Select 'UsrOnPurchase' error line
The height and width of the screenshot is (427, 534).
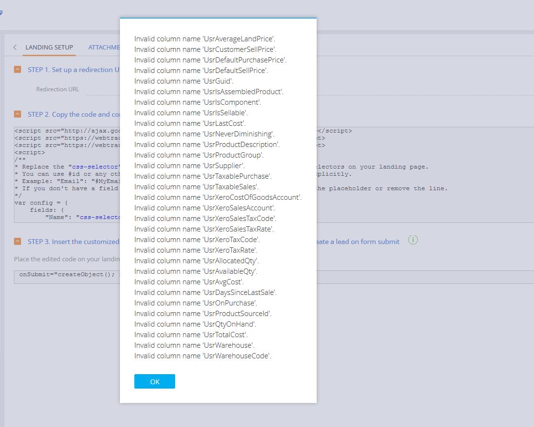[196, 303]
